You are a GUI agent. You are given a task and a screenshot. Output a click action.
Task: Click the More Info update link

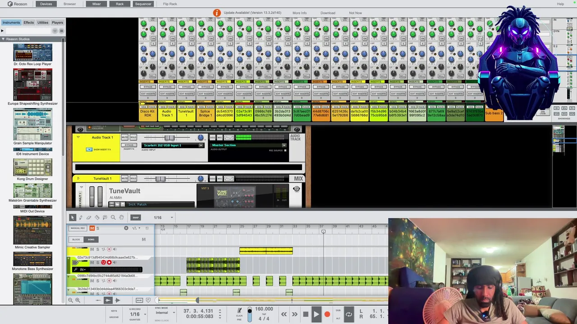coord(299,13)
